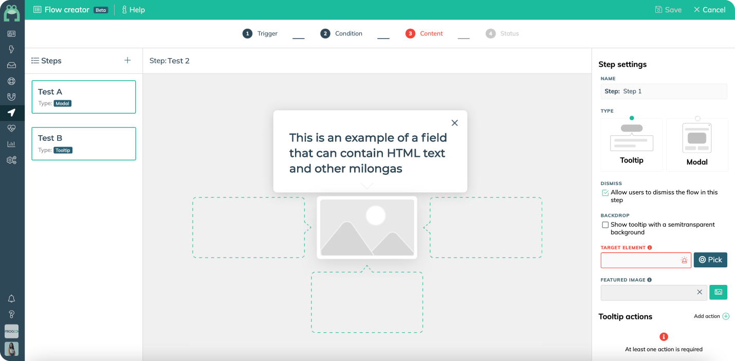The height and width of the screenshot is (361, 735).
Task: Click the 'Step settings' heading
Action: [622, 64]
